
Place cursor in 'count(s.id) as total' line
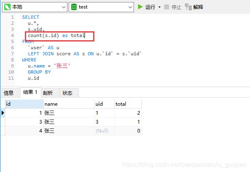click(56, 35)
